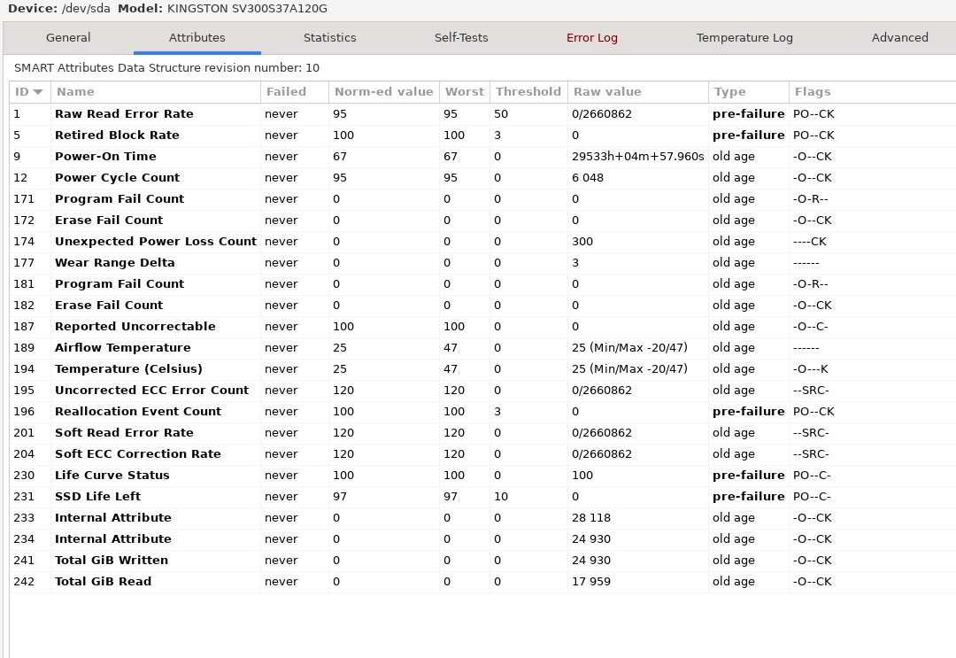Viewport: 956px width, 658px height.
Task: Switch to the General tab
Action: [x=68, y=38]
